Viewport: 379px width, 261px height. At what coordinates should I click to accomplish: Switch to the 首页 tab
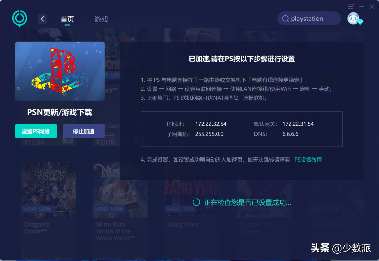coord(67,19)
